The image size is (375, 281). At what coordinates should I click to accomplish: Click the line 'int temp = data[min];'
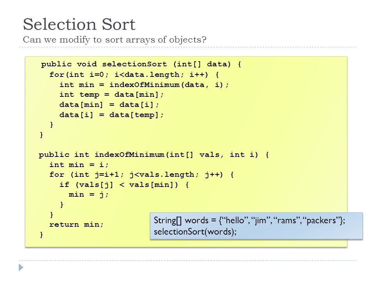pyautogui.click(x=111, y=95)
